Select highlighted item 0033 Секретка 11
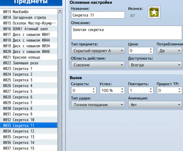This screenshot has width=183, height=151. [x=29, y=125]
